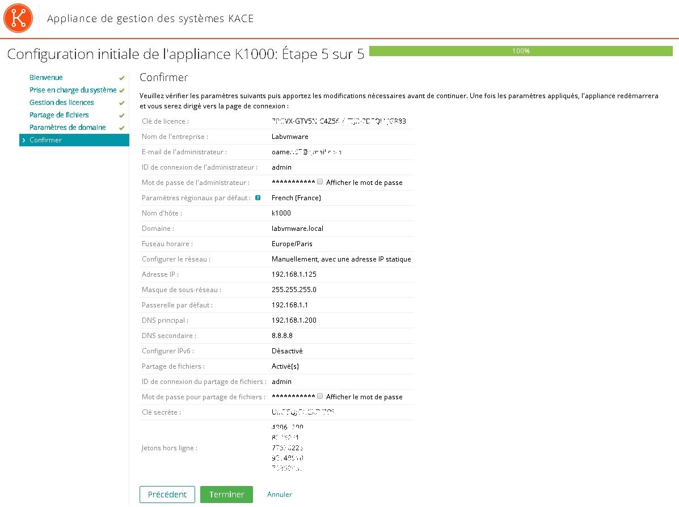The image size is (679, 507).
Task: Click the Europe/Paris time zone value
Action: coord(292,244)
